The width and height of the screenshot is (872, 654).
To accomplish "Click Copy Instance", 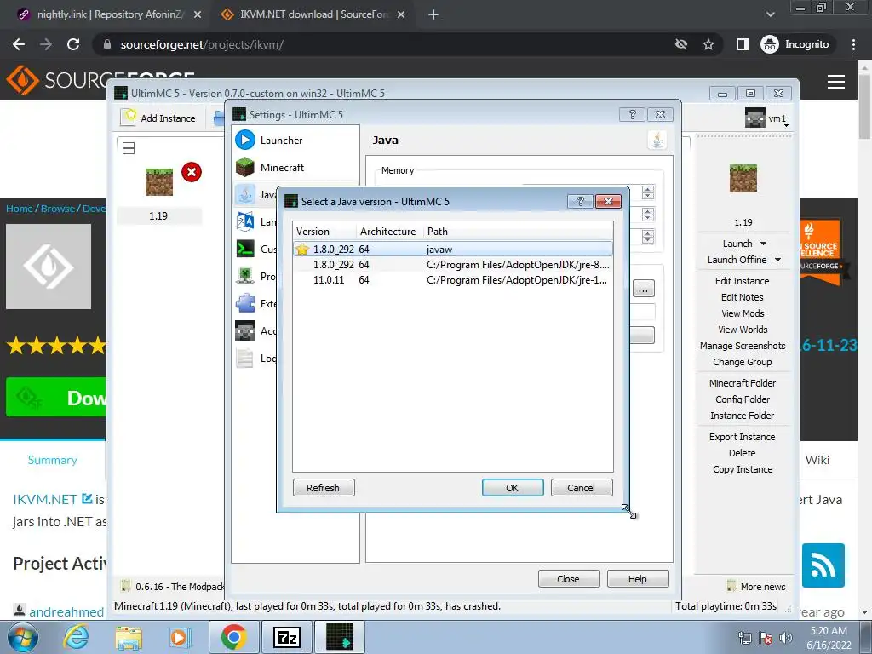I will click(x=743, y=469).
